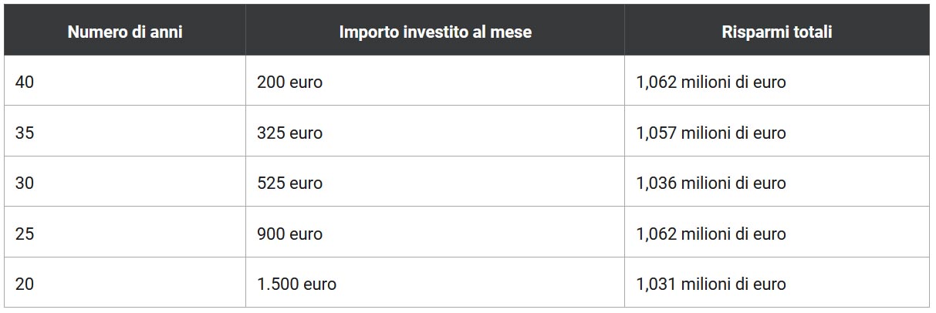Select the '25' years cell
Viewport: 936px width, 313px height.
point(25,234)
